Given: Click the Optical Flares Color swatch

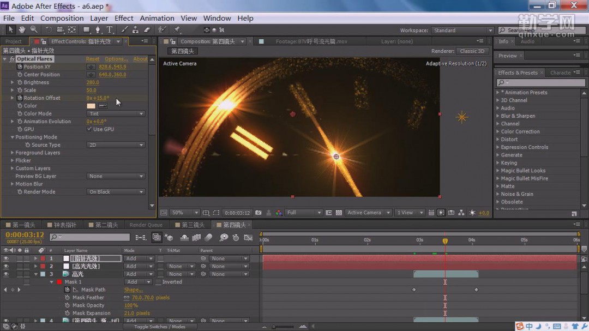Looking at the screenshot, I should point(91,106).
